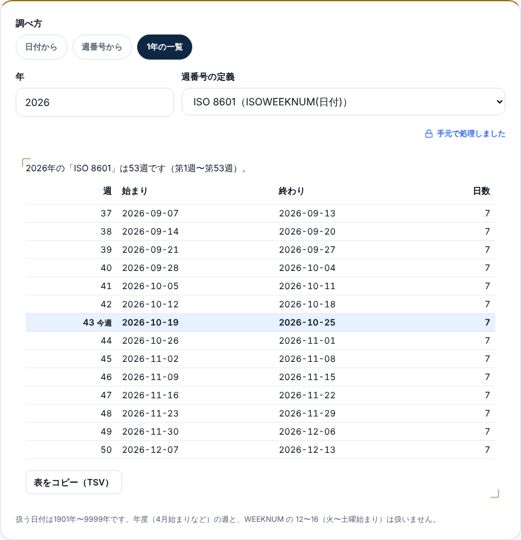
Task: Select week 41 number cell
Action: click(x=106, y=286)
